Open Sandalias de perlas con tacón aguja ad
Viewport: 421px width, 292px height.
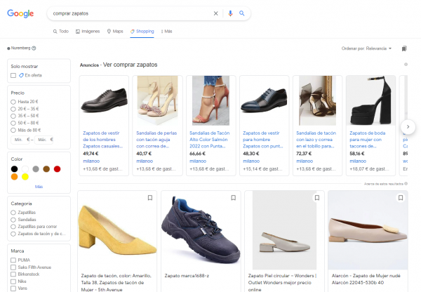[156, 140]
